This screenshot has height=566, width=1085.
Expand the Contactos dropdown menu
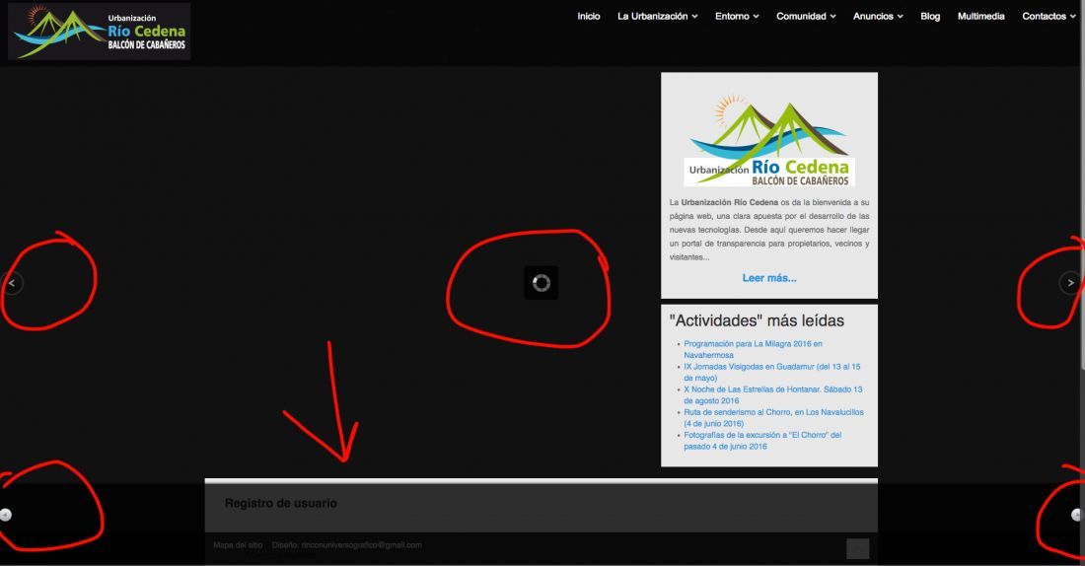coord(1049,16)
